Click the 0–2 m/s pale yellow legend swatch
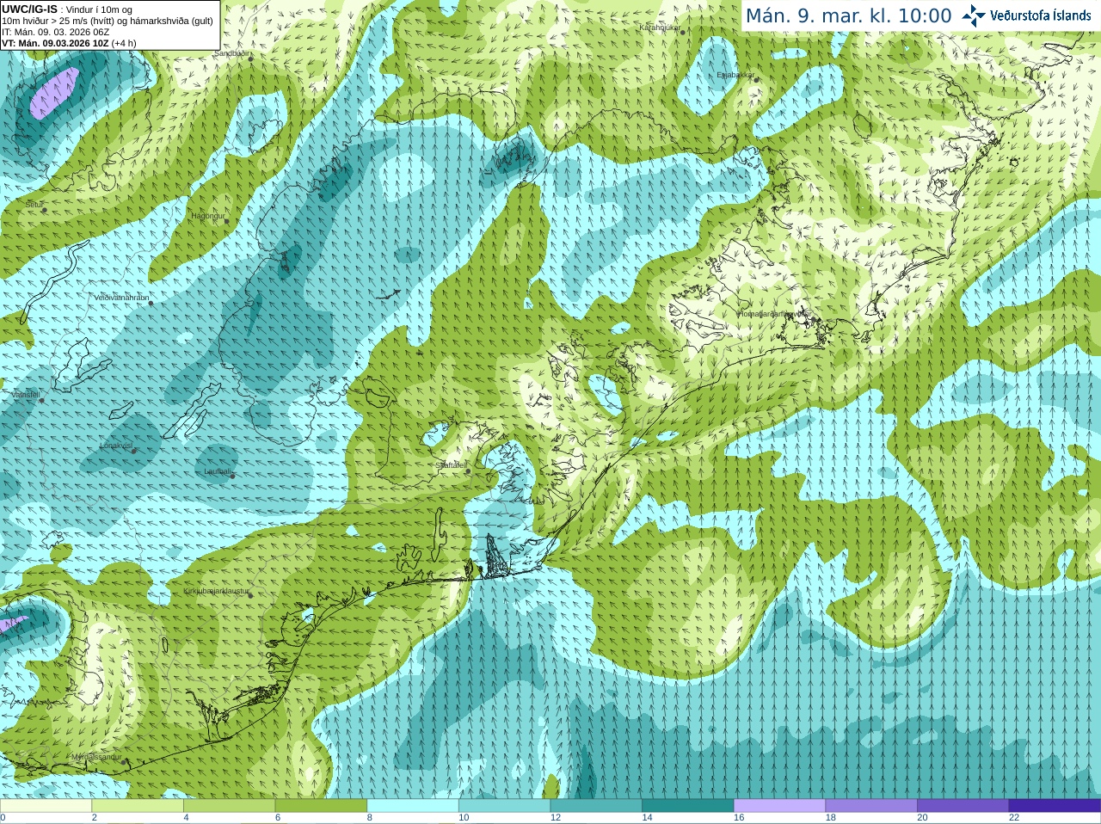The image size is (1101, 824). (x=46, y=806)
